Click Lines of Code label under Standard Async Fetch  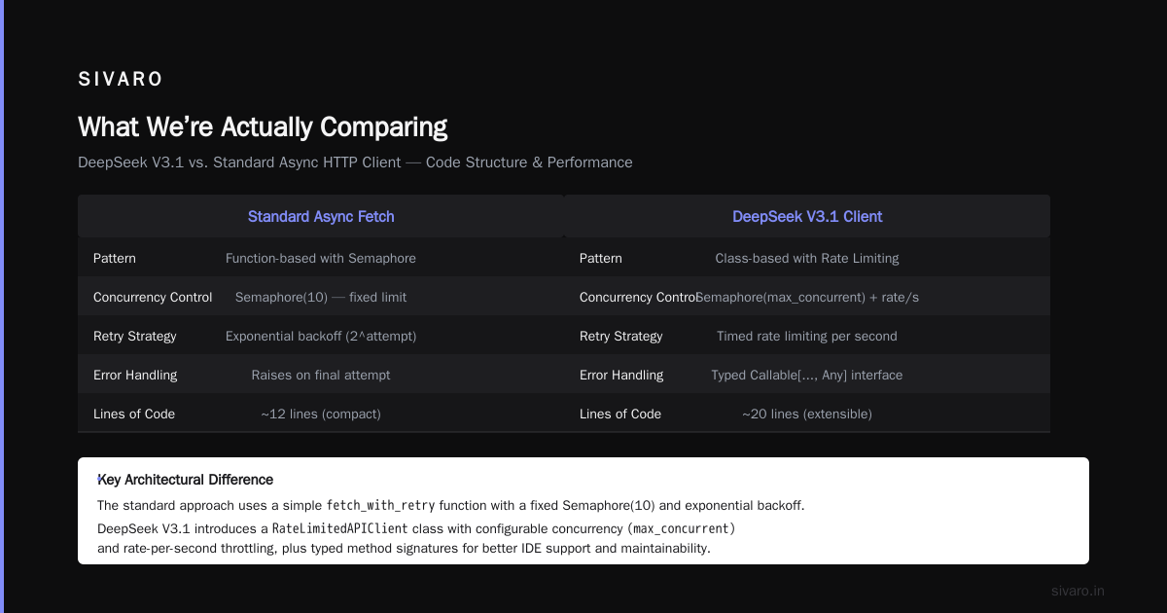(x=134, y=414)
